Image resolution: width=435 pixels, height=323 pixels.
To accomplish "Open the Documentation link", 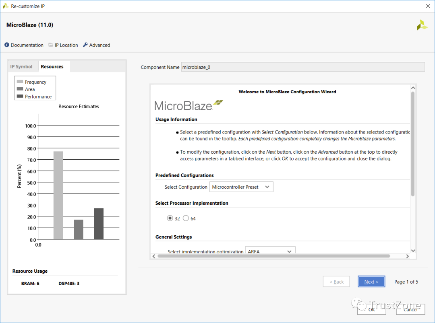I will 27,45.
